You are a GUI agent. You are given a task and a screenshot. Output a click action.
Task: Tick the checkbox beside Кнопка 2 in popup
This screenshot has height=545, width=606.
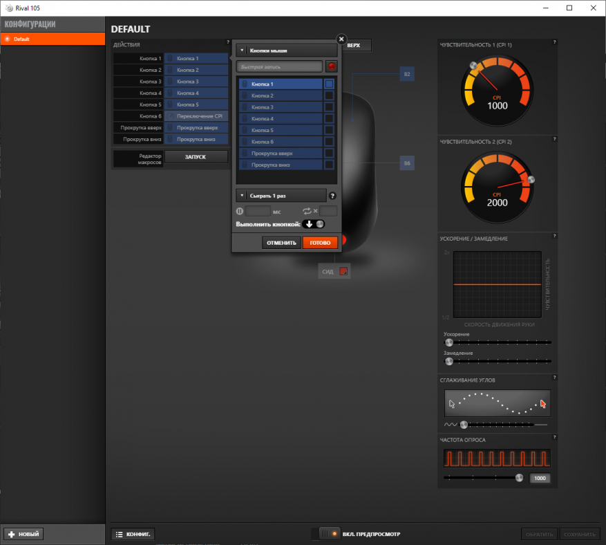329,95
